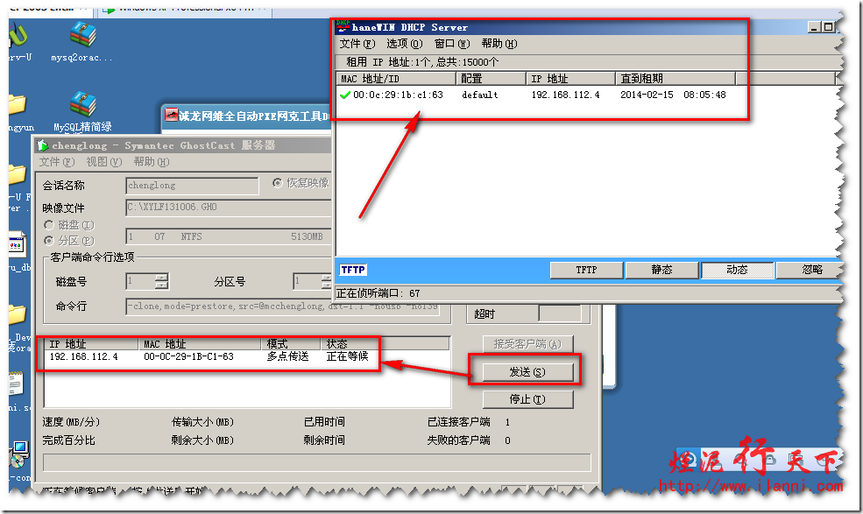Click the transfer progress bar
The height and width of the screenshot is (514, 863).
coord(316,462)
